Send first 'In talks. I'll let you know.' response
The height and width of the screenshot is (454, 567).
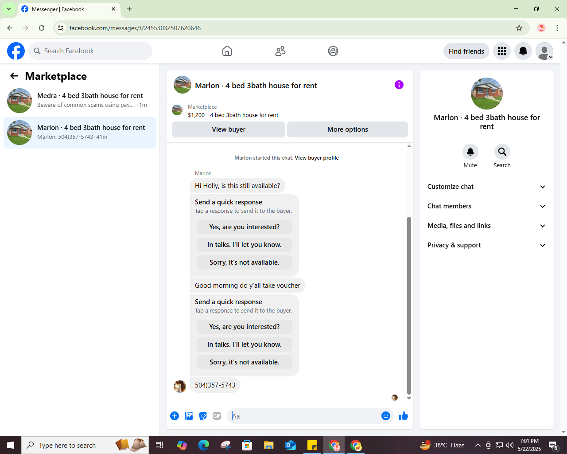(x=245, y=245)
